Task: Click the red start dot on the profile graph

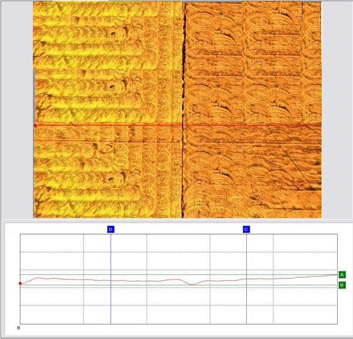Action: coord(20,283)
